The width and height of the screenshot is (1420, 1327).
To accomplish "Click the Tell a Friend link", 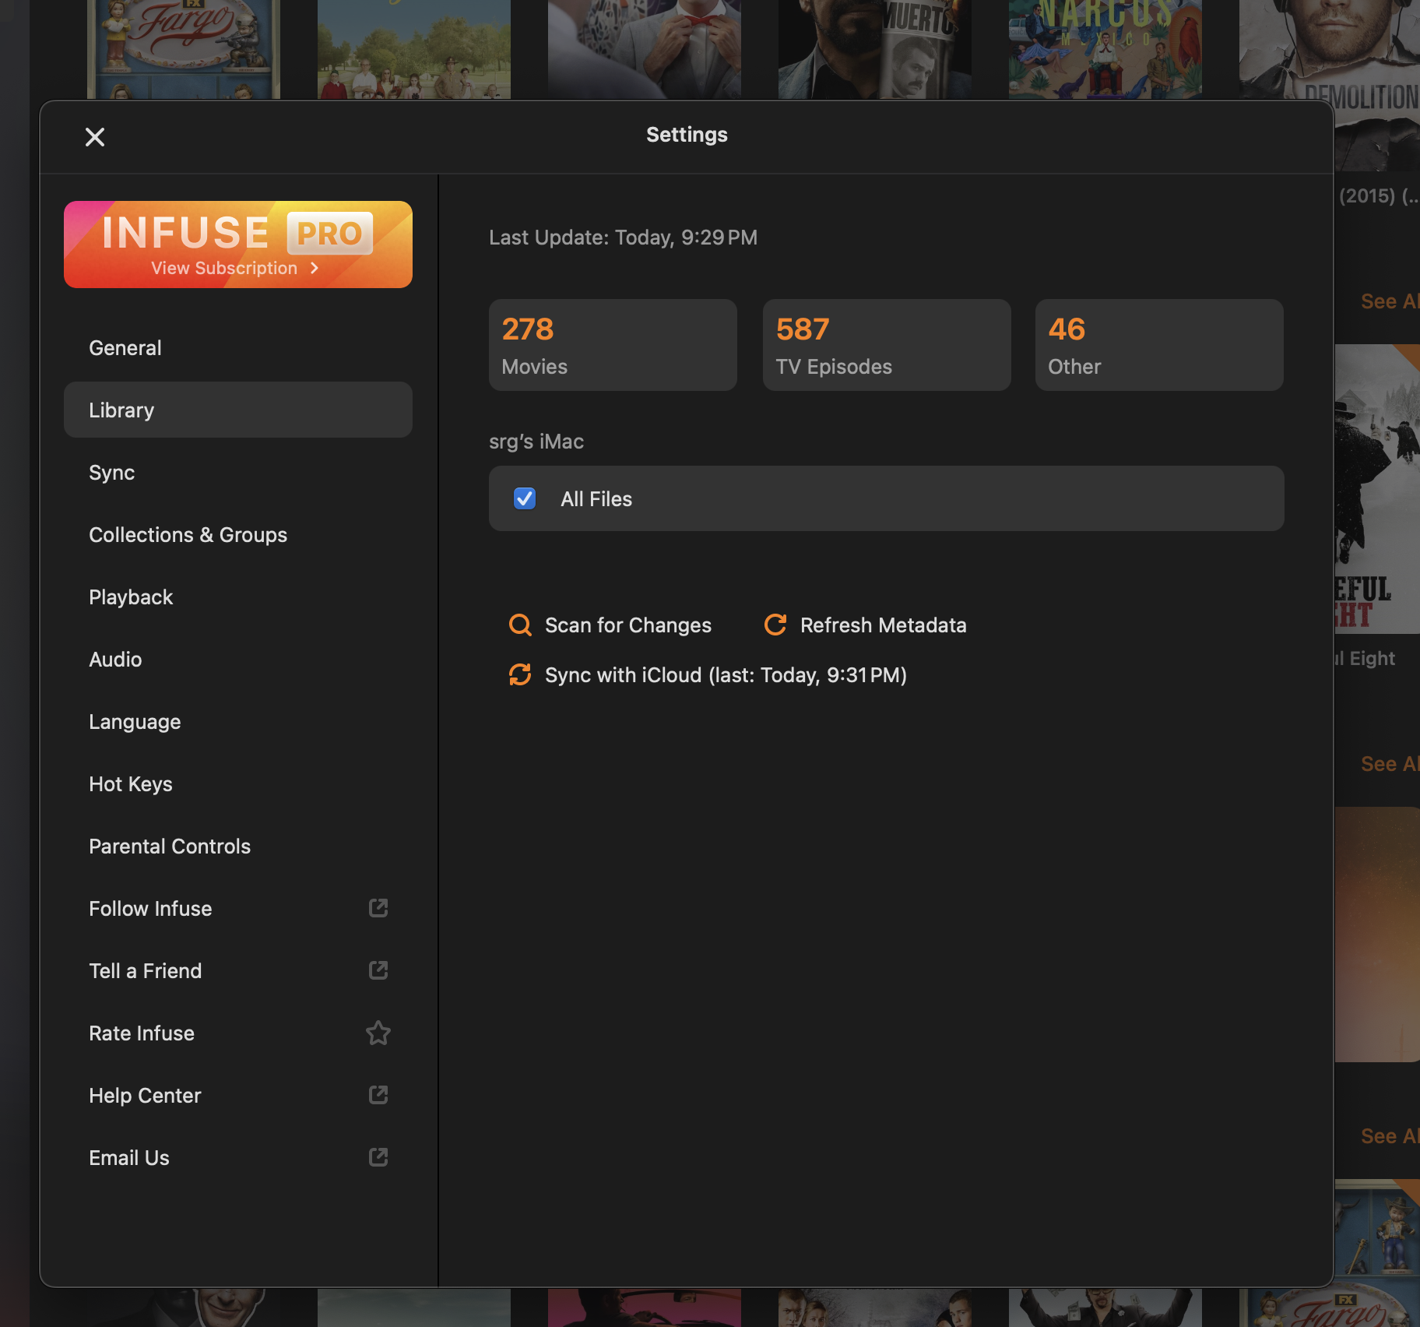I will pos(238,971).
